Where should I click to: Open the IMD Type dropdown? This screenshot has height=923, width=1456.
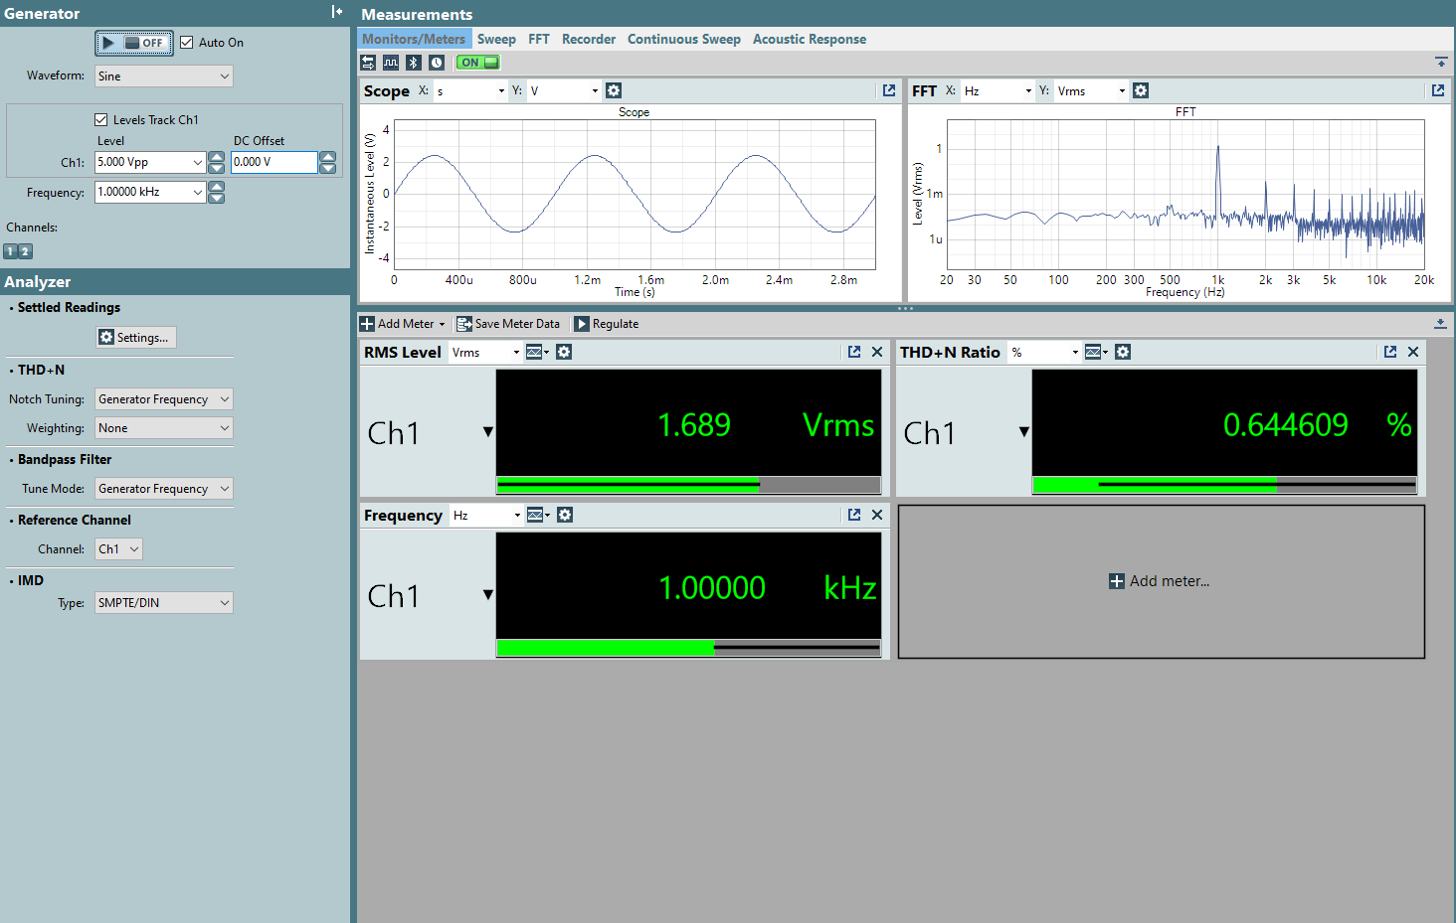[164, 603]
